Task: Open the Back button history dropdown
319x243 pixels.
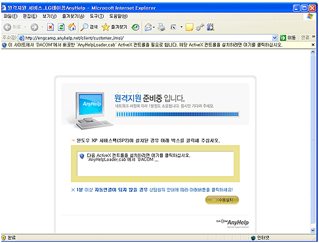Action: tap(25, 27)
